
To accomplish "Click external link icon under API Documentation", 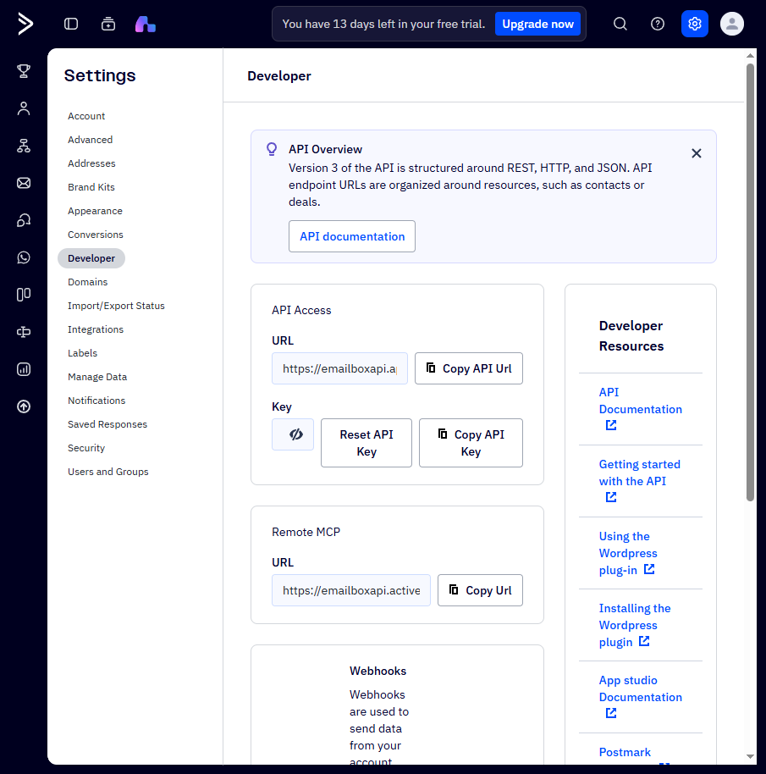I will pos(611,425).
